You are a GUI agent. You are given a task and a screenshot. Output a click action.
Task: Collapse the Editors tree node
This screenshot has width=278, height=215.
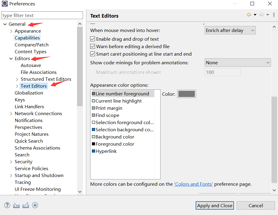pos(11,59)
